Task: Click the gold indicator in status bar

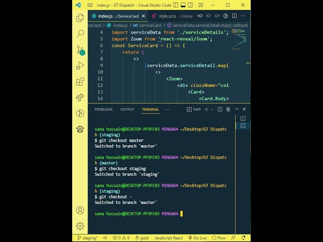Action: 142,238
